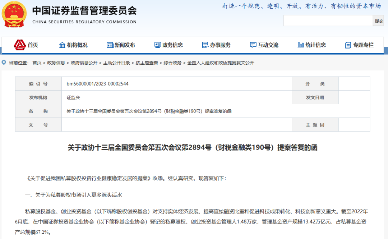Screen dimensions: 388x239
Task: Go to 综合政务 in the breadcrumb
Action: (x=172, y=63)
